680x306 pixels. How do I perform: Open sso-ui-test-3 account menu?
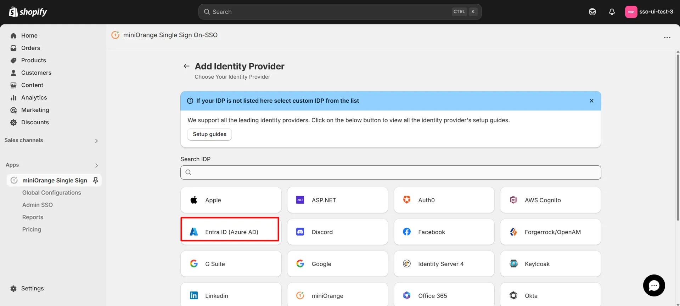649,12
